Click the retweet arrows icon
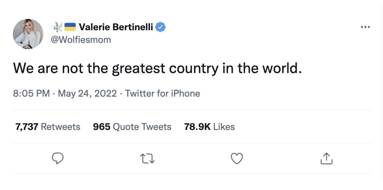This screenshot has height=190, width=383. tap(147, 158)
